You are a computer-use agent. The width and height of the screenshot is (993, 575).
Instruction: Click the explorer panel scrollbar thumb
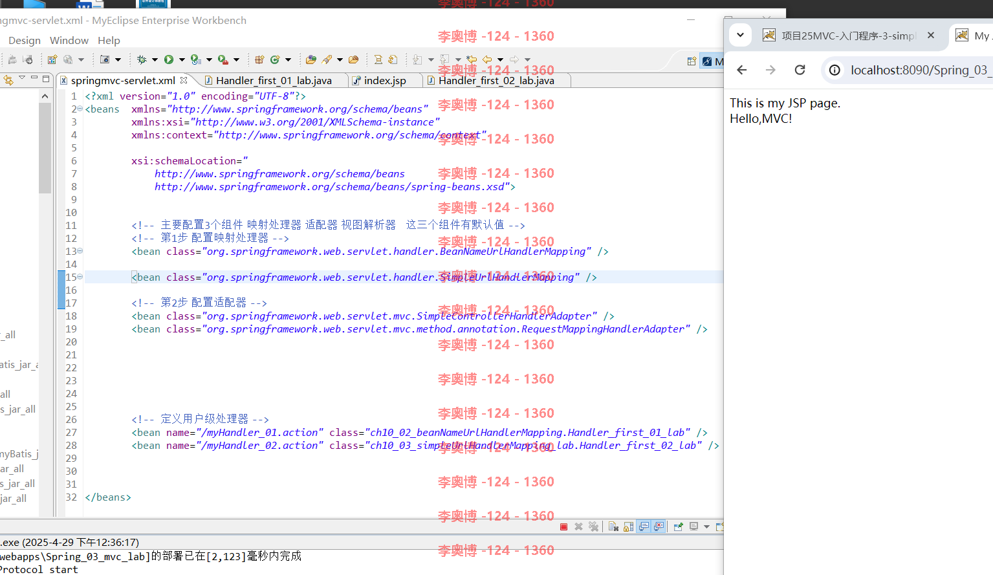pyautogui.click(x=45, y=148)
